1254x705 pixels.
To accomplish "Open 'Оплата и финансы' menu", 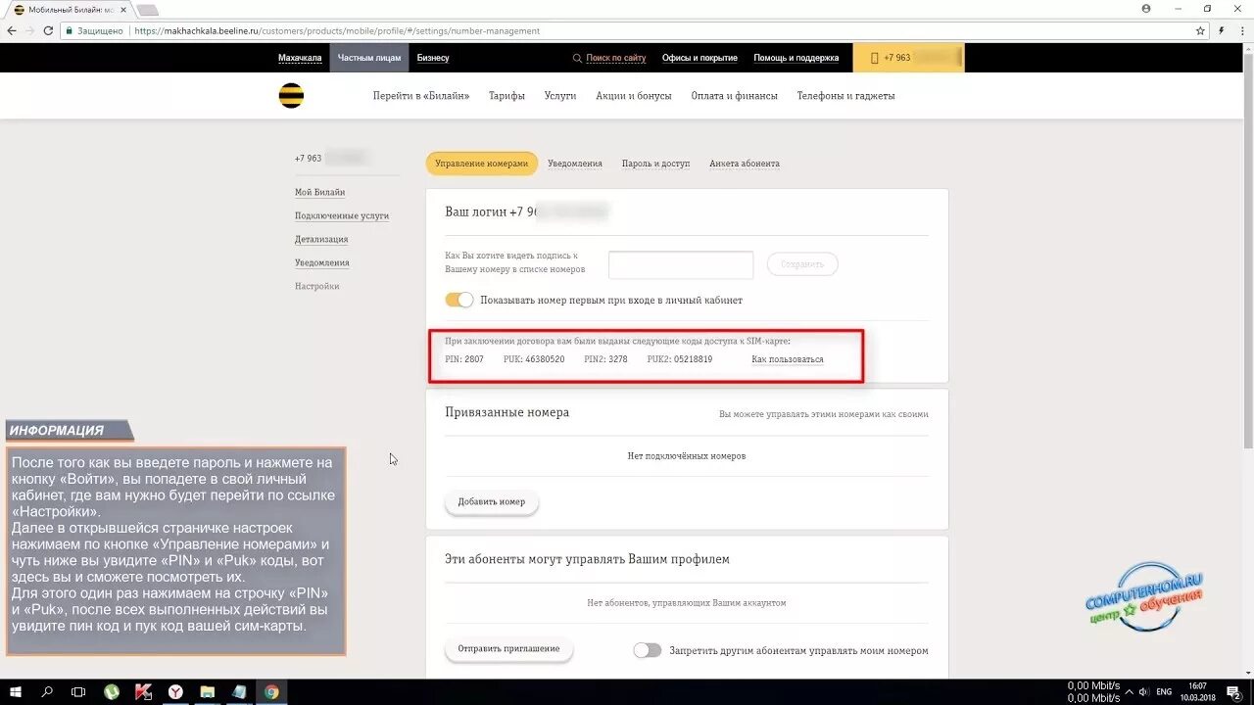I will tap(735, 96).
